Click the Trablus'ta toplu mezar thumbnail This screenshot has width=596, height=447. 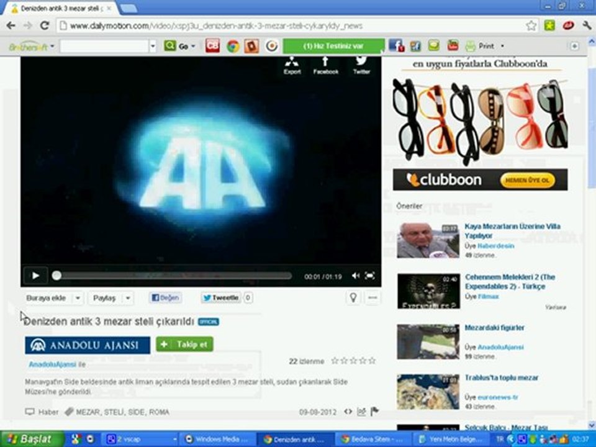pyautogui.click(x=428, y=392)
